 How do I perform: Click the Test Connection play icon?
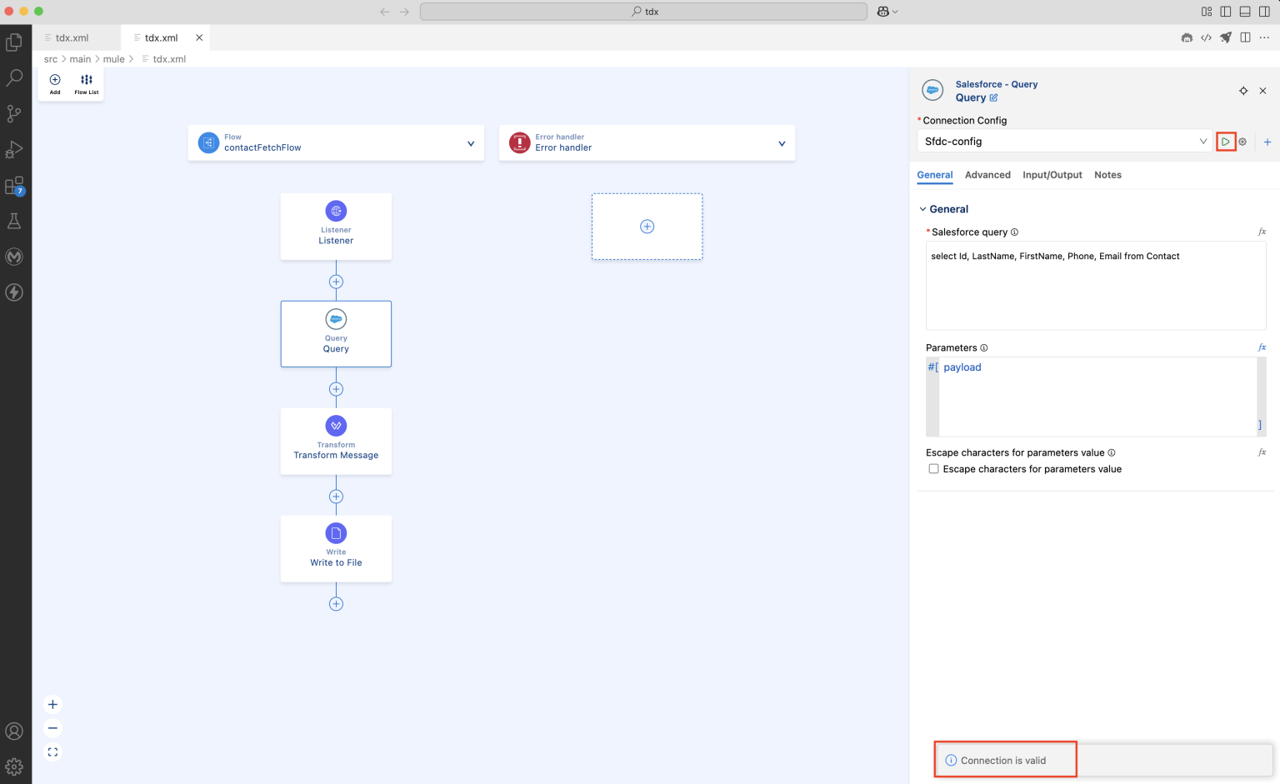click(1225, 142)
